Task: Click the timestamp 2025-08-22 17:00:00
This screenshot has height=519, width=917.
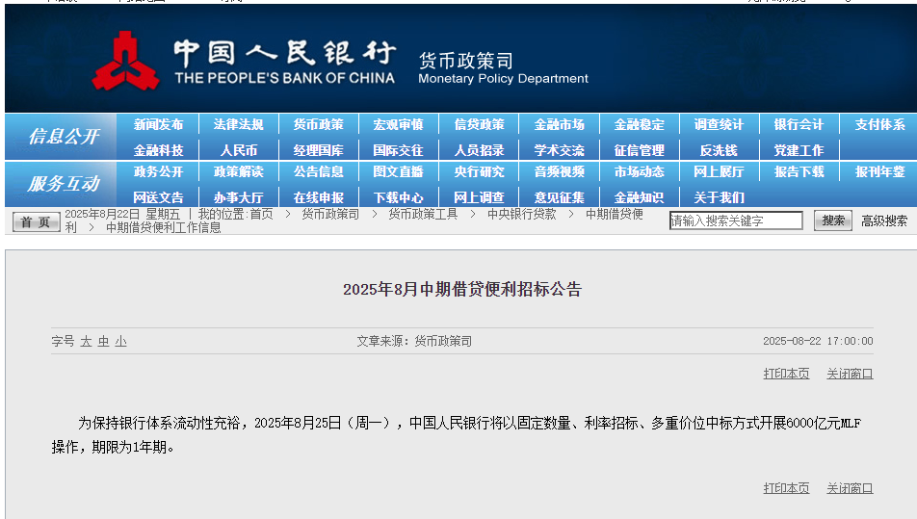Action: click(x=818, y=341)
